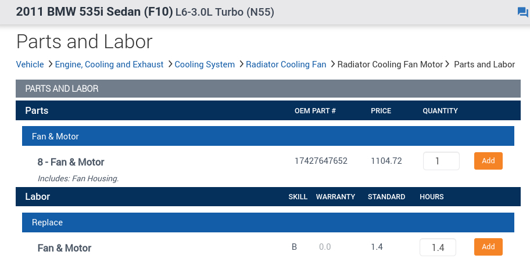This screenshot has width=530, height=280.
Task: Click the standard hours 1.4 text
Action: click(x=377, y=247)
